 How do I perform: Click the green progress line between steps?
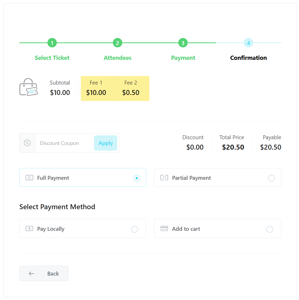click(x=85, y=42)
